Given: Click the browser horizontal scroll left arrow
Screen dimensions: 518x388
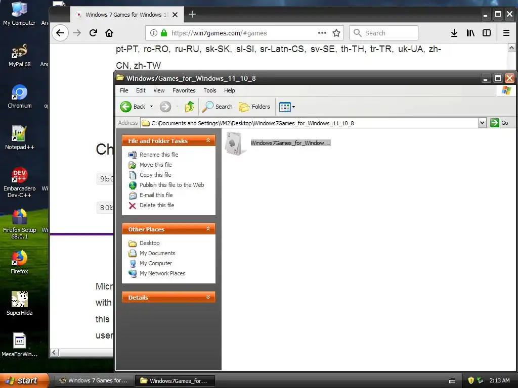Looking at the screenshot, I should [x=55, y=353].
